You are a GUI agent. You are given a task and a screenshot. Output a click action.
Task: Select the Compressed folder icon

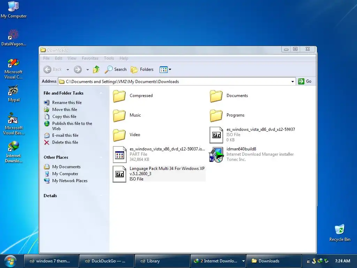[119, 96]
